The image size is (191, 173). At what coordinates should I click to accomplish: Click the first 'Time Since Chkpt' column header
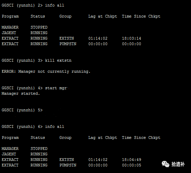(141, 16)
